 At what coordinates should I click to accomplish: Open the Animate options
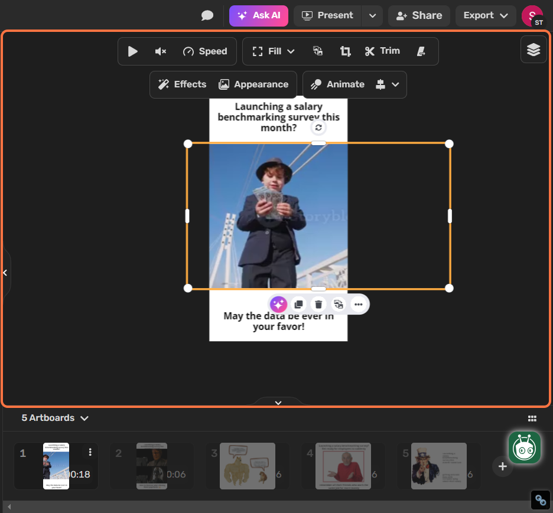(337, 84)
